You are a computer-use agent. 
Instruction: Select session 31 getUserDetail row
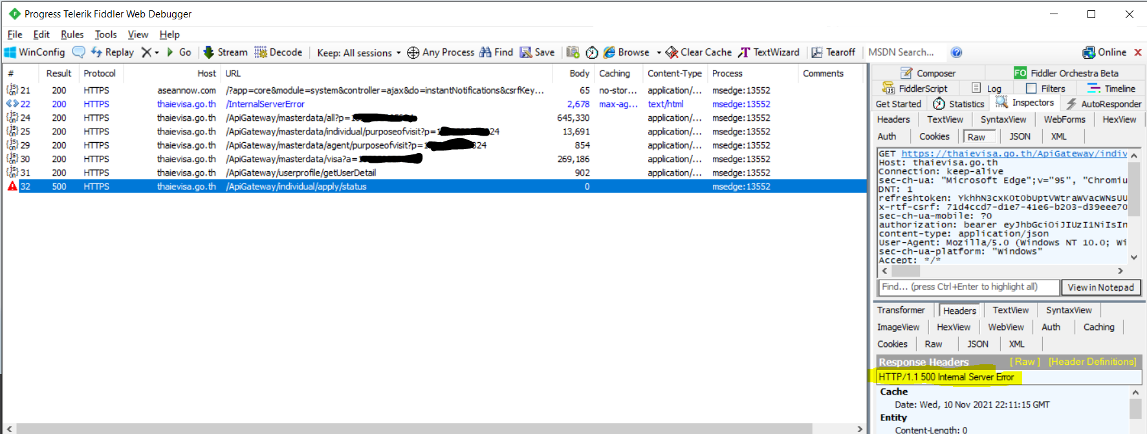pos(434,172)
